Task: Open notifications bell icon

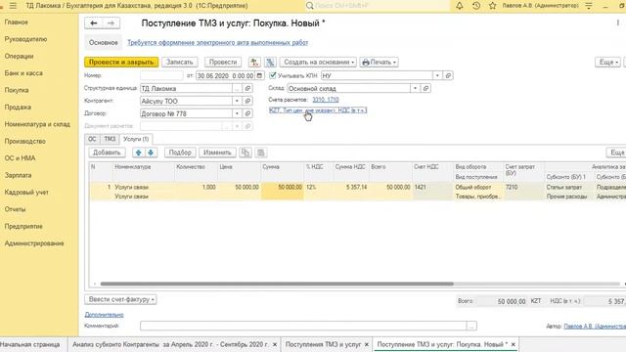Action: tap(460, 6)
